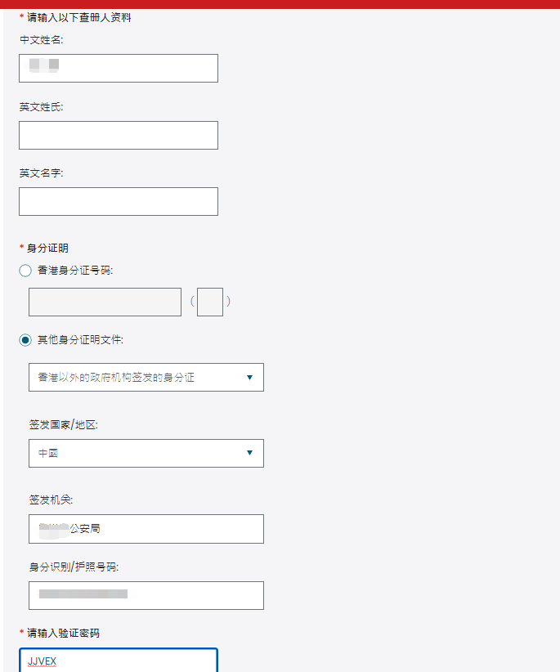This screenshot has width=560, height=672.
Task: Open the 签发国家/地区 dropdown showing 中国
Action: tap(146, 453)
